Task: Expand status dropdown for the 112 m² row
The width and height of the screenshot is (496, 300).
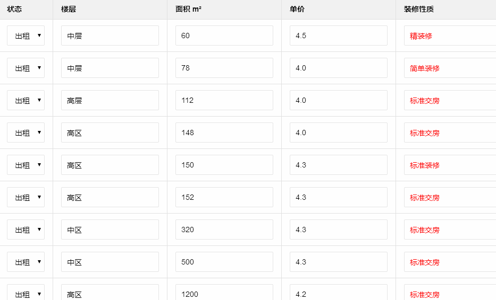Action: pos(26,101)
